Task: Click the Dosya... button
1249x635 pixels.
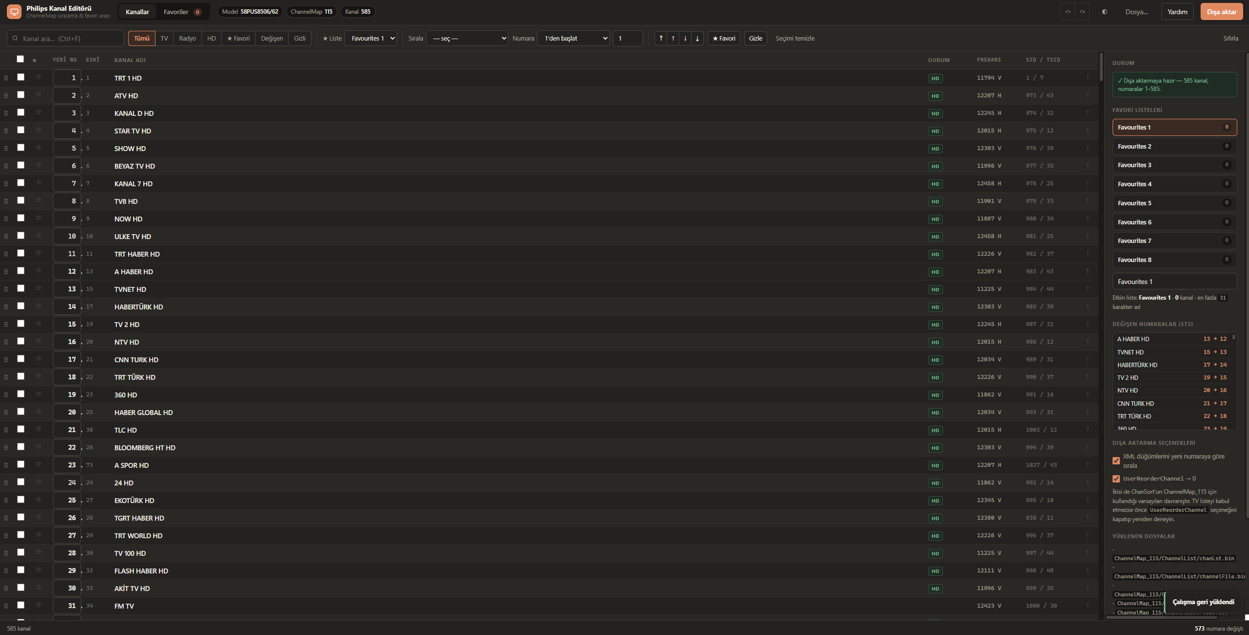Action: click(1137, 12)
